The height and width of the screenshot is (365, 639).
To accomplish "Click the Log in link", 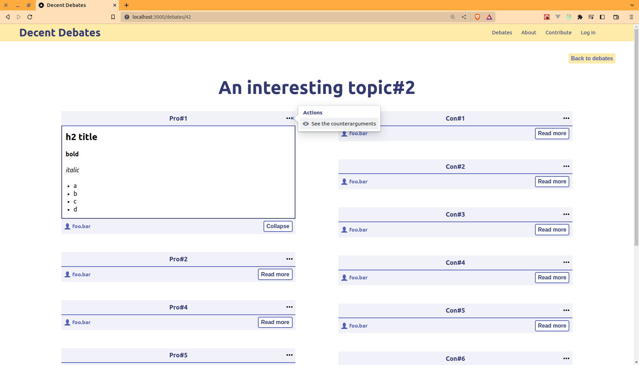I will [588, 33].
